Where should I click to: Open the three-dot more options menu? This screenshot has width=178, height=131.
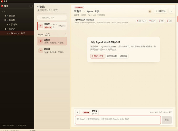click(171, 11)
